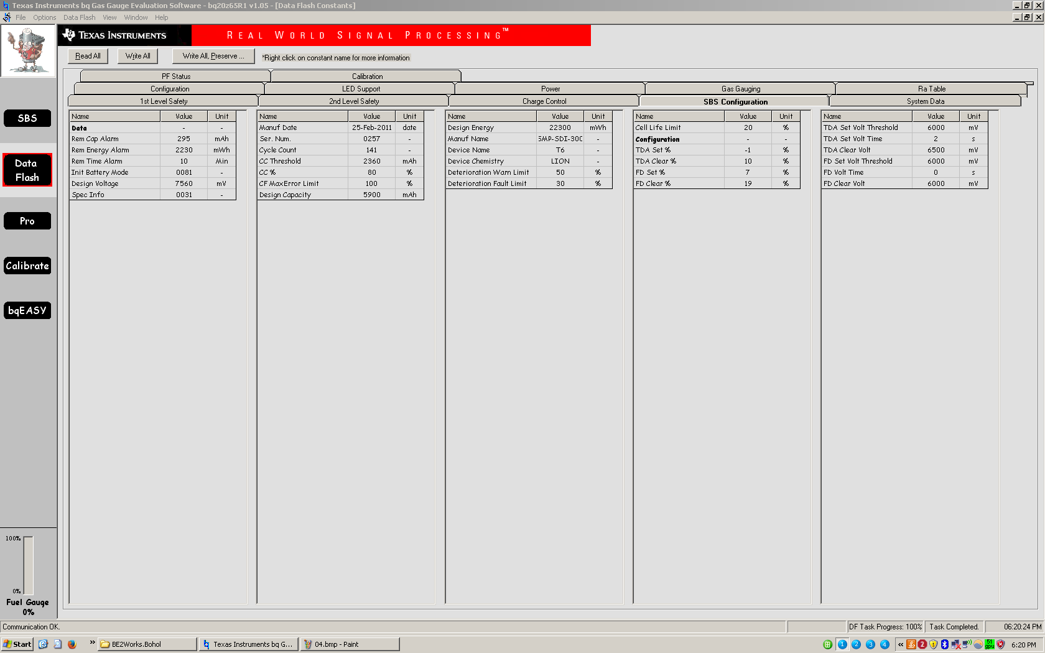Open the Data Flash menu
Image resolution: width=1045 pixels, height=653 pixels.
click(80, 17)
